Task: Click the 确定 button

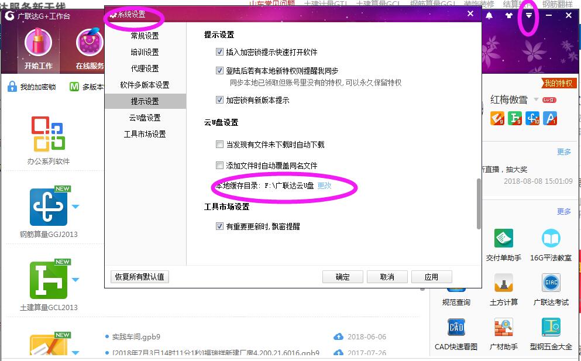Action: 343,277
